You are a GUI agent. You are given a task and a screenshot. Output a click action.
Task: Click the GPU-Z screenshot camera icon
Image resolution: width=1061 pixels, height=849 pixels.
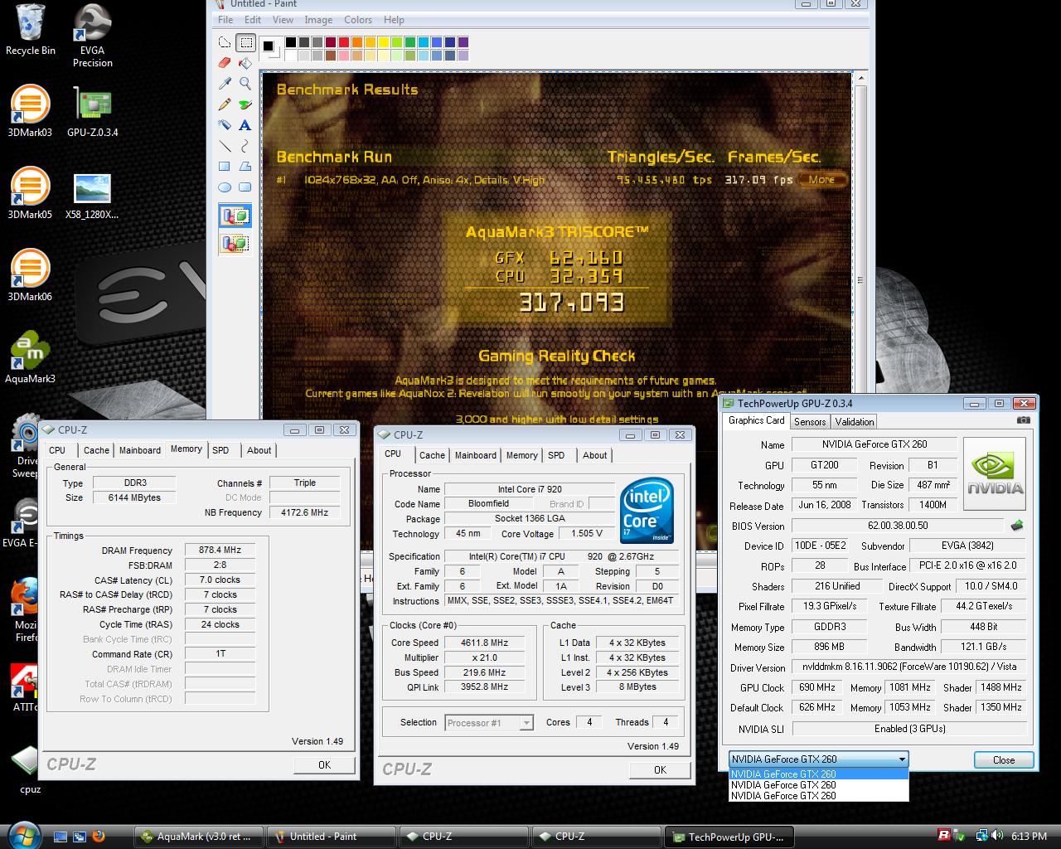1024,420
